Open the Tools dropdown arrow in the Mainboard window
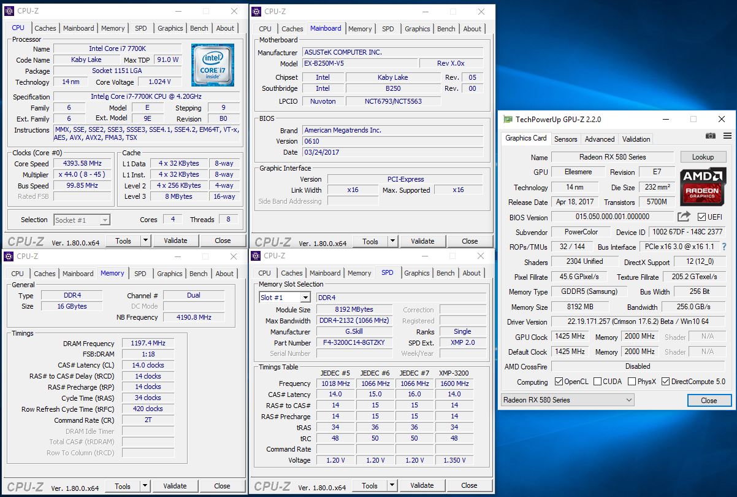This screenshot has height=497, width=737. tap(393, 241)
